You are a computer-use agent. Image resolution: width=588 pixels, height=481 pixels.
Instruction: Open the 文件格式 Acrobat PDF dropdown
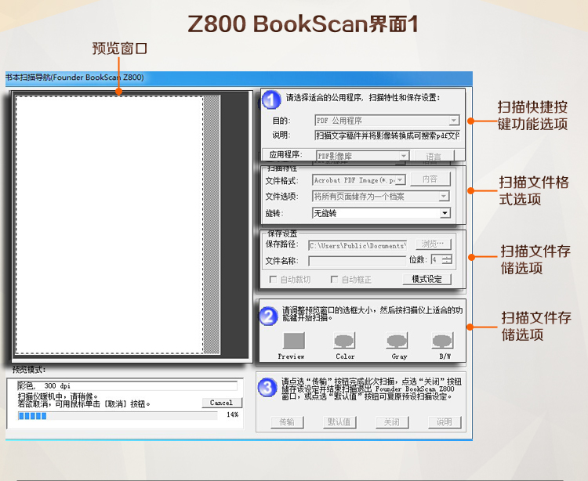400,180
